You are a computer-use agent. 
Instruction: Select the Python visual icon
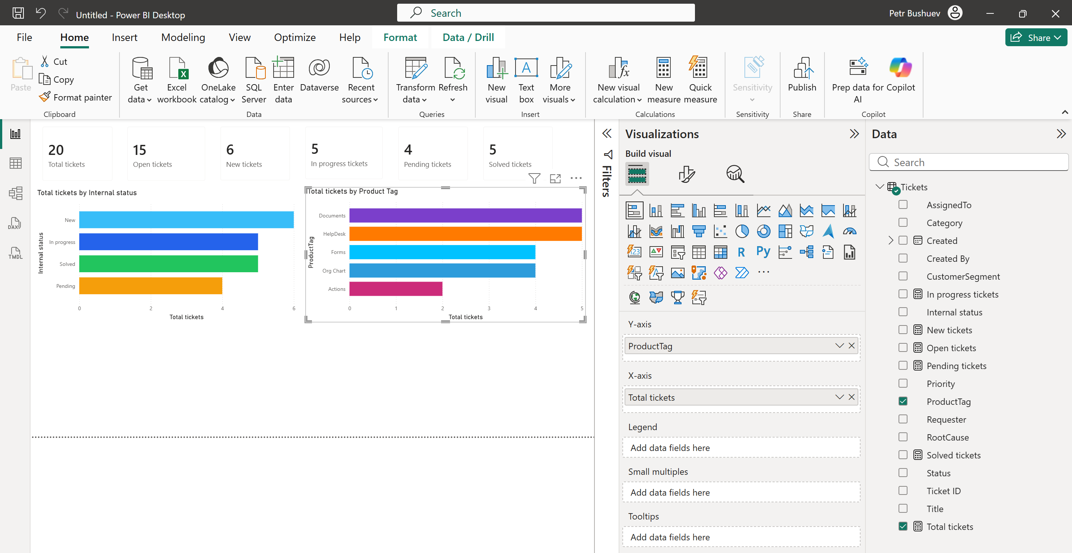tap(763, 252)
